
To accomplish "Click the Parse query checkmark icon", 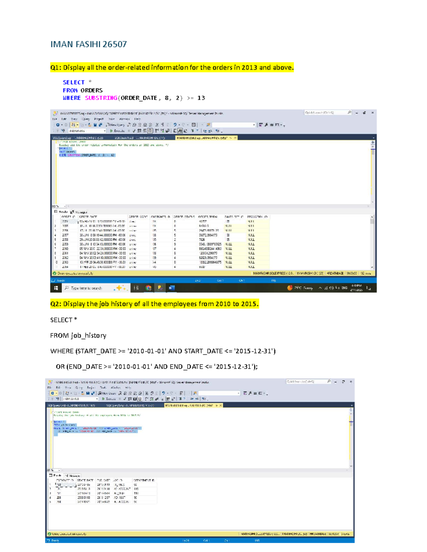I will pos(133,131).
